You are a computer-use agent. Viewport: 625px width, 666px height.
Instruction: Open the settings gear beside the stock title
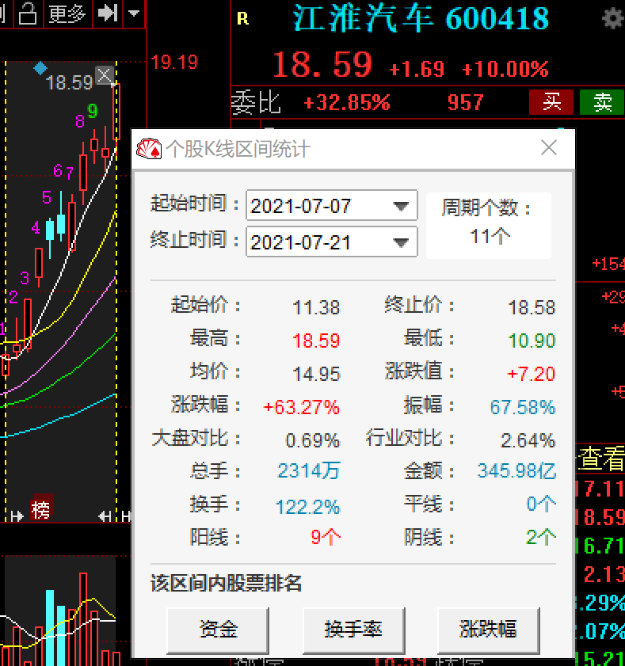point(613,18)
